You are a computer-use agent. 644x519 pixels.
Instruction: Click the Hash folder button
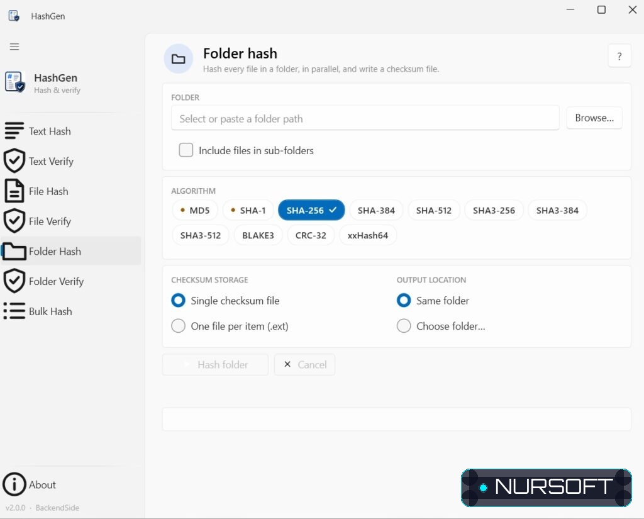(x=215, y=364)
